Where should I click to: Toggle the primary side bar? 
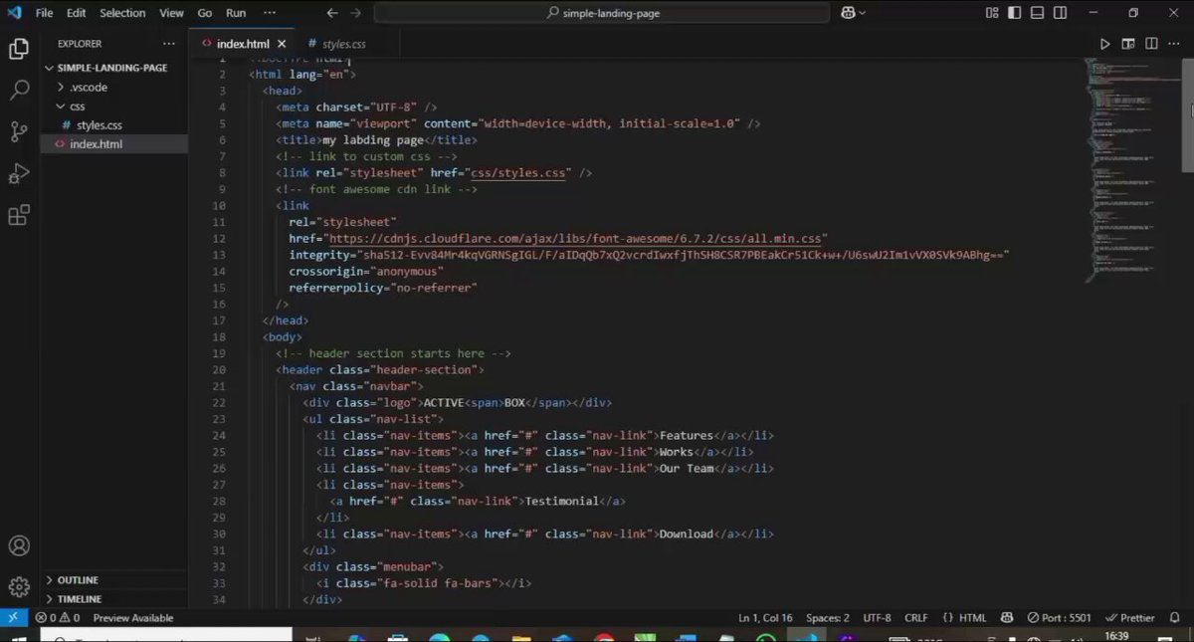(x=1014, y=13)
